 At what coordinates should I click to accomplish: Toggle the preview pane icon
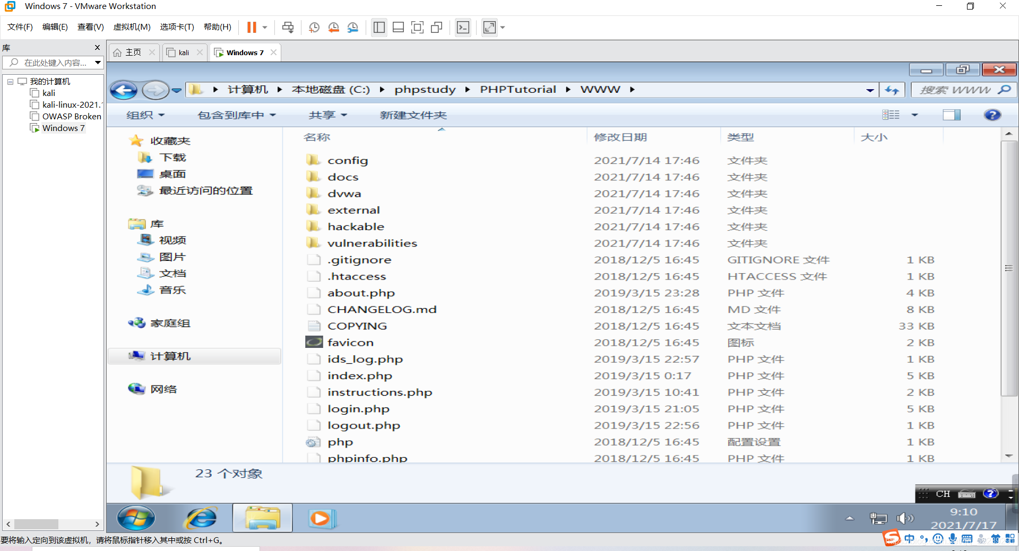[x=952, y=115]
